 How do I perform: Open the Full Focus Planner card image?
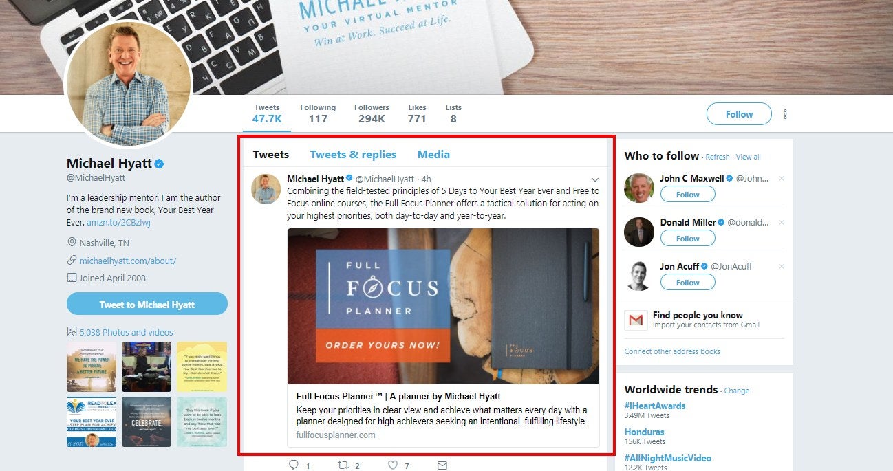(x=443, y=306)
